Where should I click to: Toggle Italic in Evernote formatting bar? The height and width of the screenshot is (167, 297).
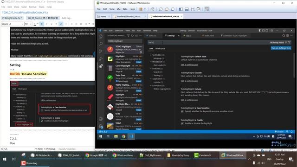coord(46,24)
